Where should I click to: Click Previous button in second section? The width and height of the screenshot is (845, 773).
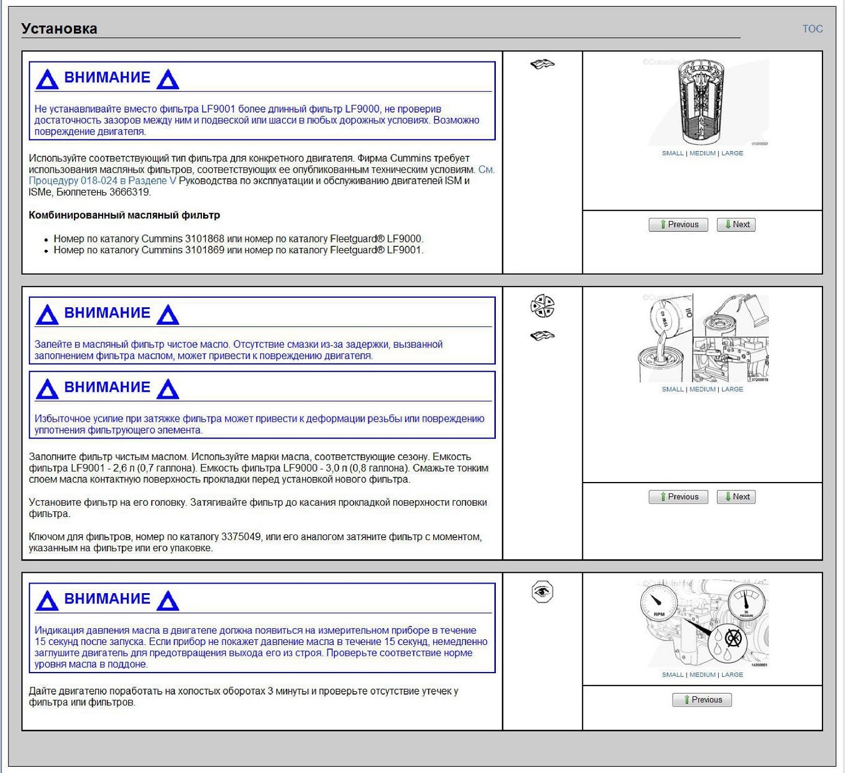tap(678, 497)
